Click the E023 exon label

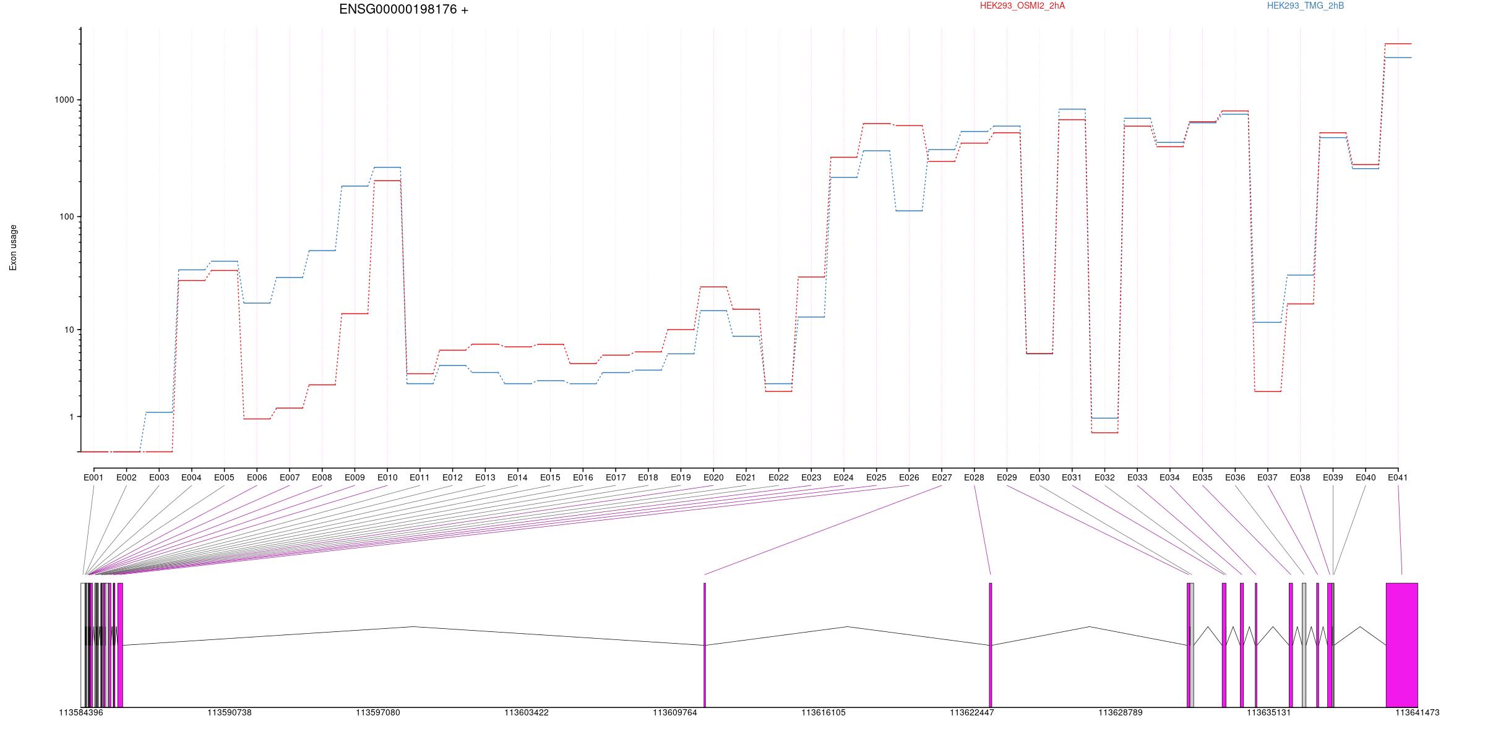coord(811,477)
